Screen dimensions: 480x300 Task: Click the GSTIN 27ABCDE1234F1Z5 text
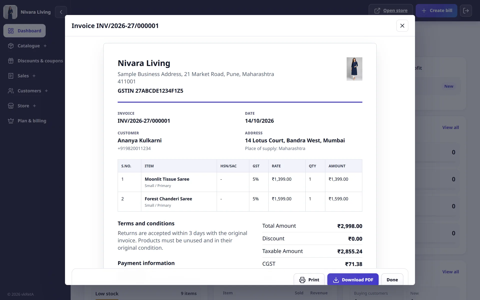pyautogui.click(x=150, y=91)
